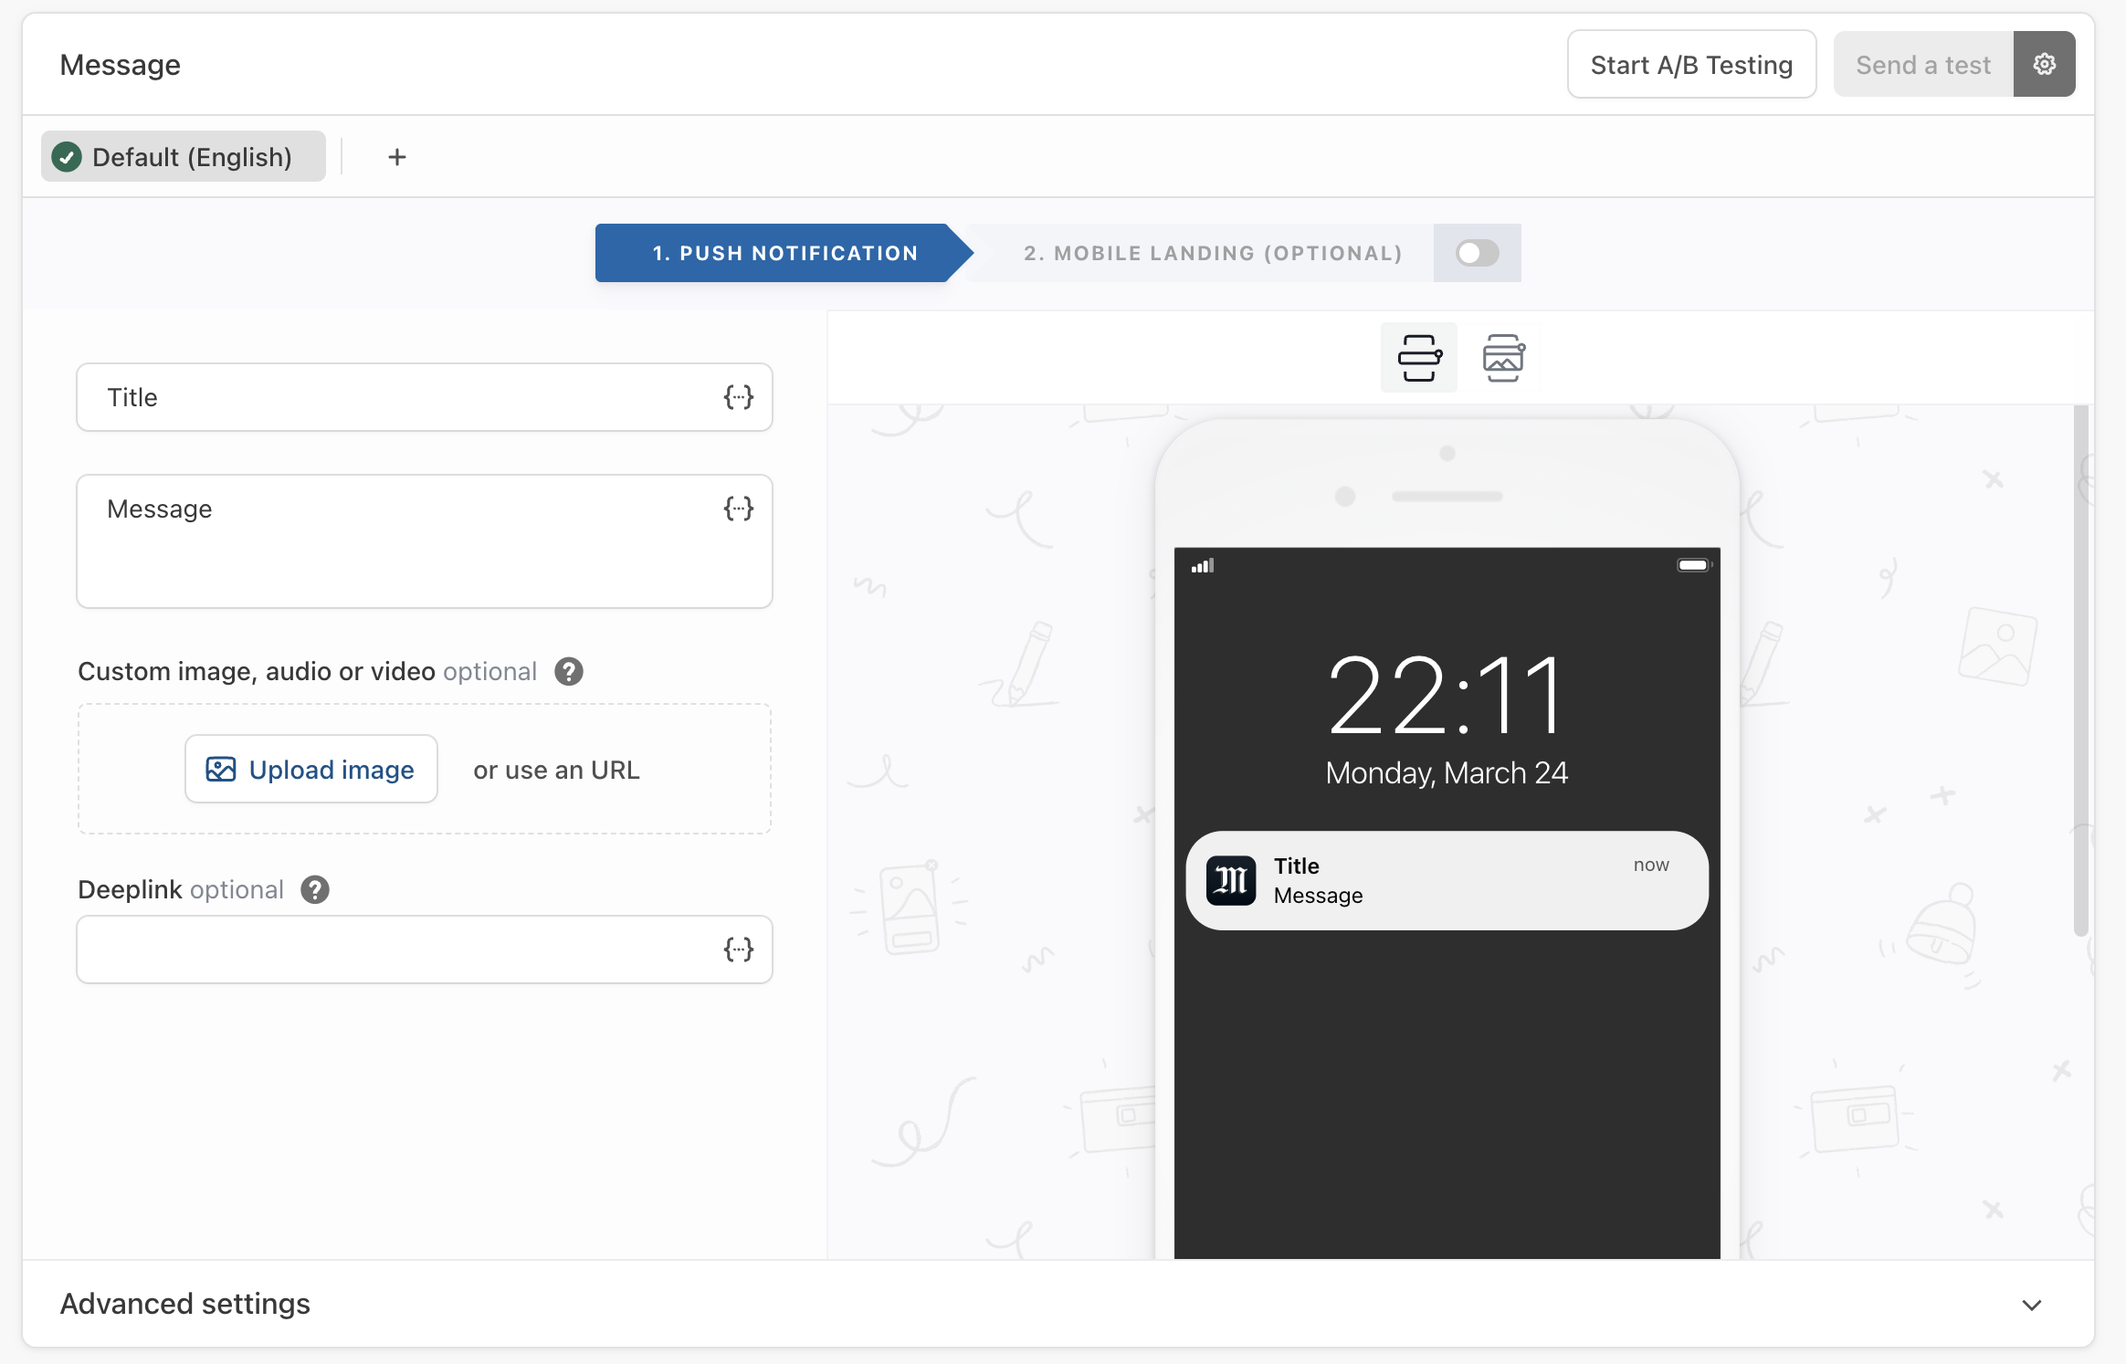This screenshot has width=2126, height=1364.
Task: Switch to 1. Push Notification step
Action: (784, 253)
